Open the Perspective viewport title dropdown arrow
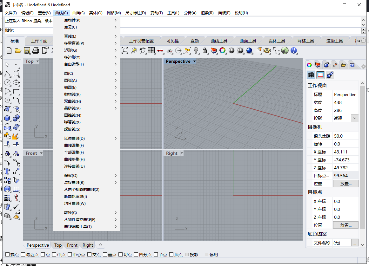 click(x=194, y=61)
